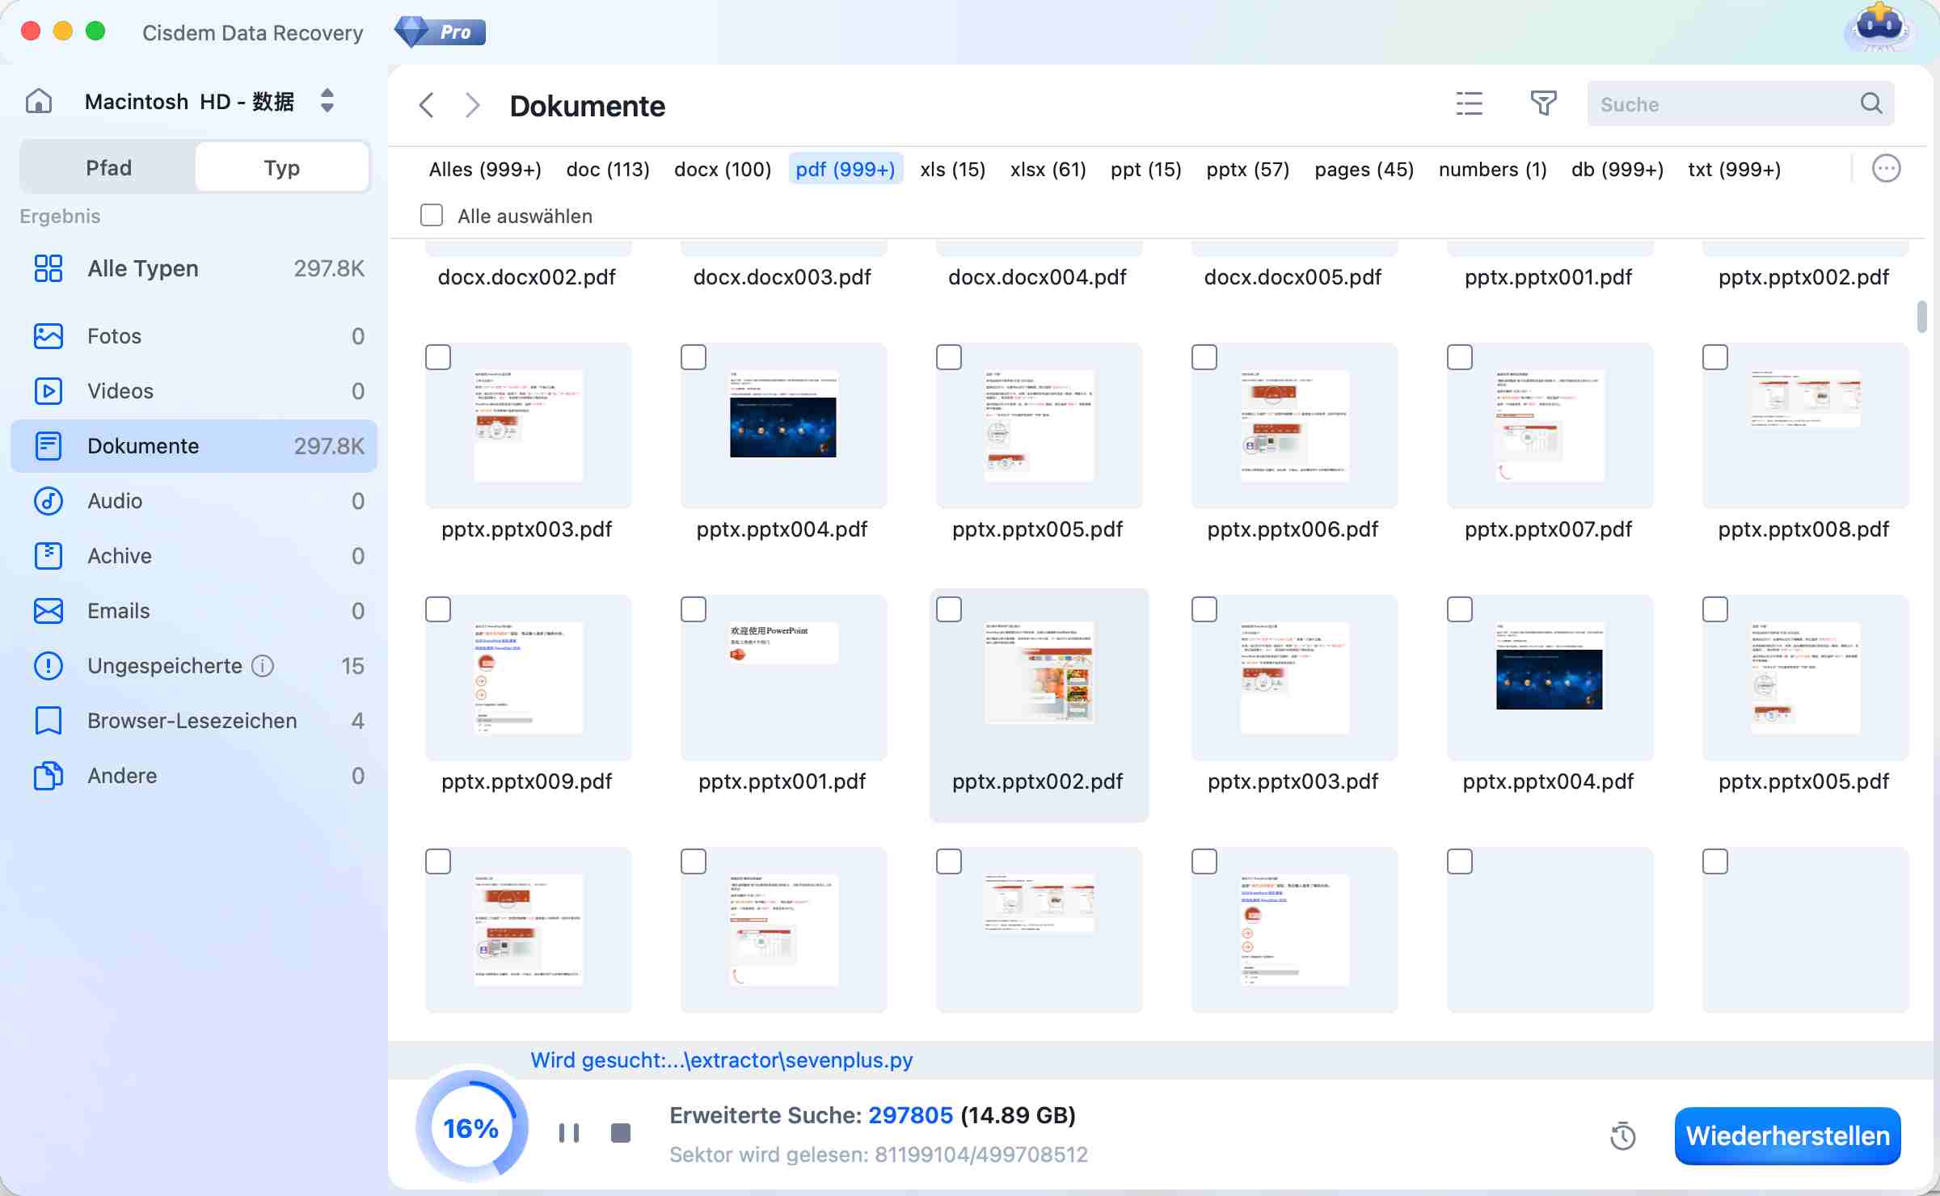Select the xlsx (61) filter tab

tap(1048, 170)
